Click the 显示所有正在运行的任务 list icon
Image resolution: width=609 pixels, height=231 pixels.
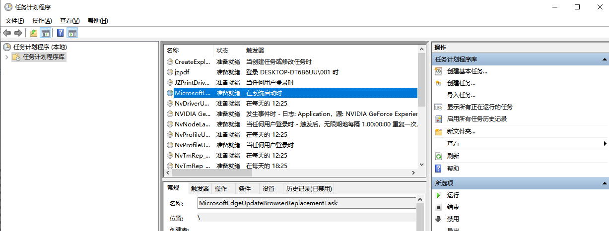[438, 107]
